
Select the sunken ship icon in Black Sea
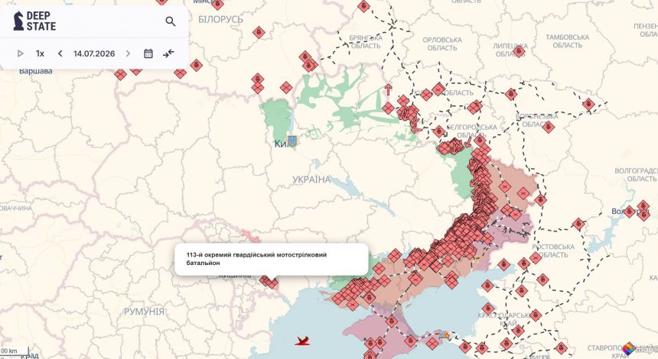[x=302, y=341]
